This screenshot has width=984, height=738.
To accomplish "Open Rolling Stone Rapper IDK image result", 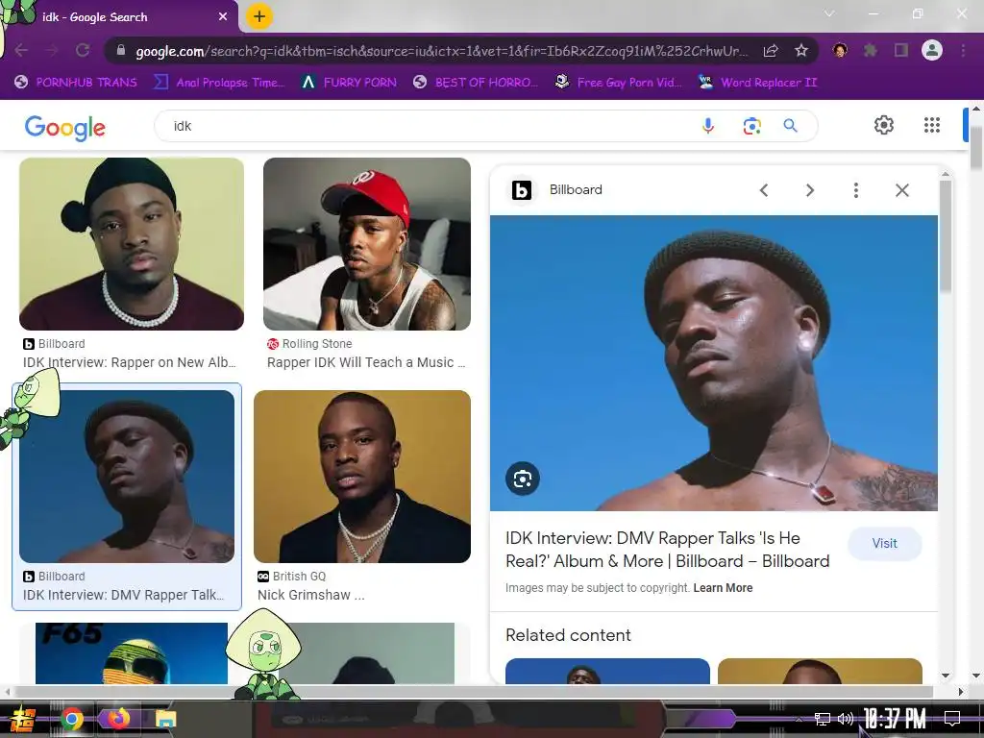I will click(367, 244).
